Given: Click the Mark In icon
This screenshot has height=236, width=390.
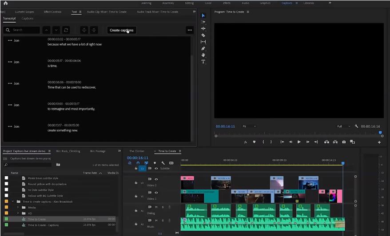Looking at the screenshot, I should coord(263,142).
